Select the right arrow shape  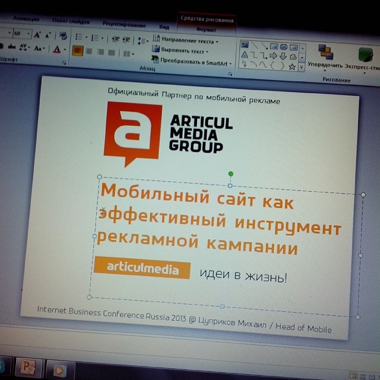coord(273,56)
